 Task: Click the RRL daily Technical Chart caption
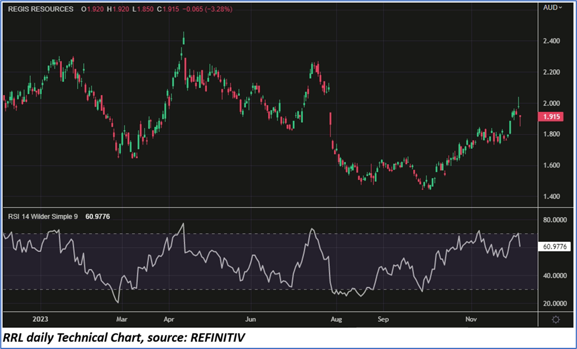[x=124, y=338]
